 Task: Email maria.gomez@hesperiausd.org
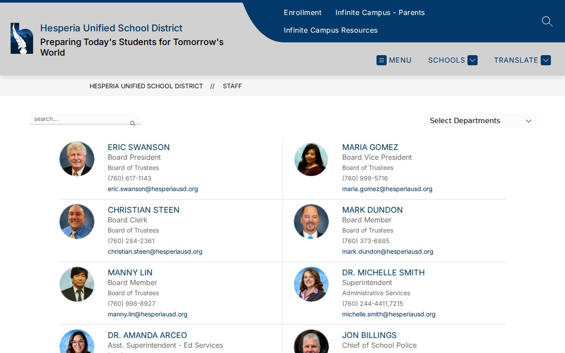387,189
